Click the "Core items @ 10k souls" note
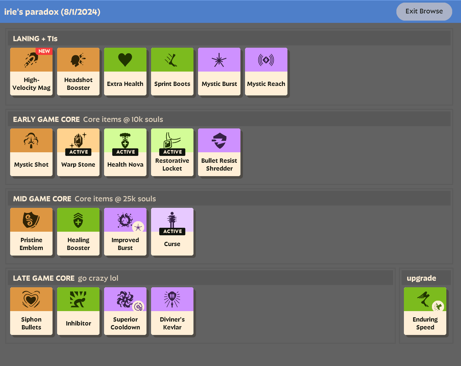The image size is (461, 366). point(123,119)
